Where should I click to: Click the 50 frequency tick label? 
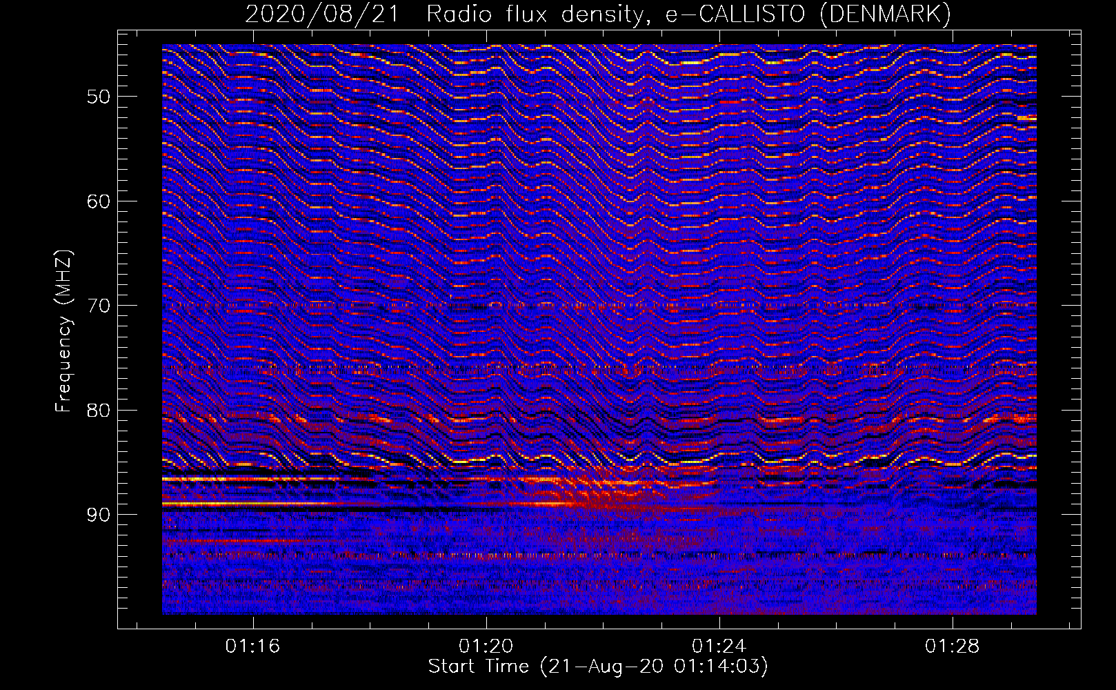tap(99, 97)
